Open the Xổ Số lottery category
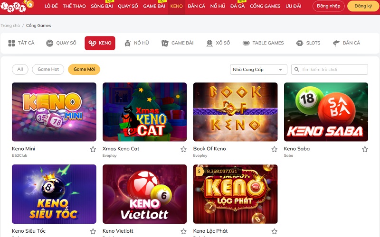Image resolution: width=380 pixels, height=237 pixels. [x=218, y=43]
